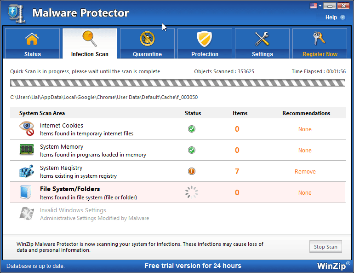The width and height of the screenshot is (354, 273).
Task: Click the File System/Folders icon
Action: pyautogui.click(x=26, y=192)
